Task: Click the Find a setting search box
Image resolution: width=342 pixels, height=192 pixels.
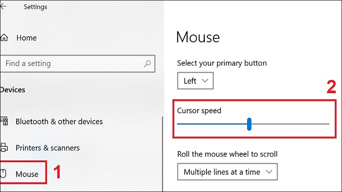Action: pyautogui.click(x=73, y=64)
